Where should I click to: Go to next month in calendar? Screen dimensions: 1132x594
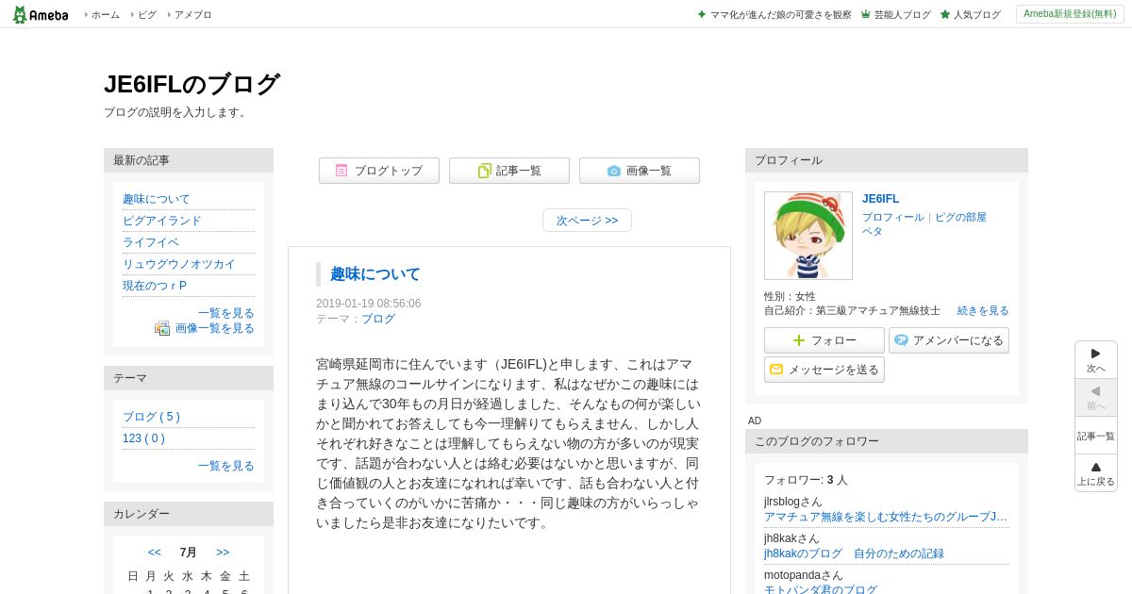223,553
